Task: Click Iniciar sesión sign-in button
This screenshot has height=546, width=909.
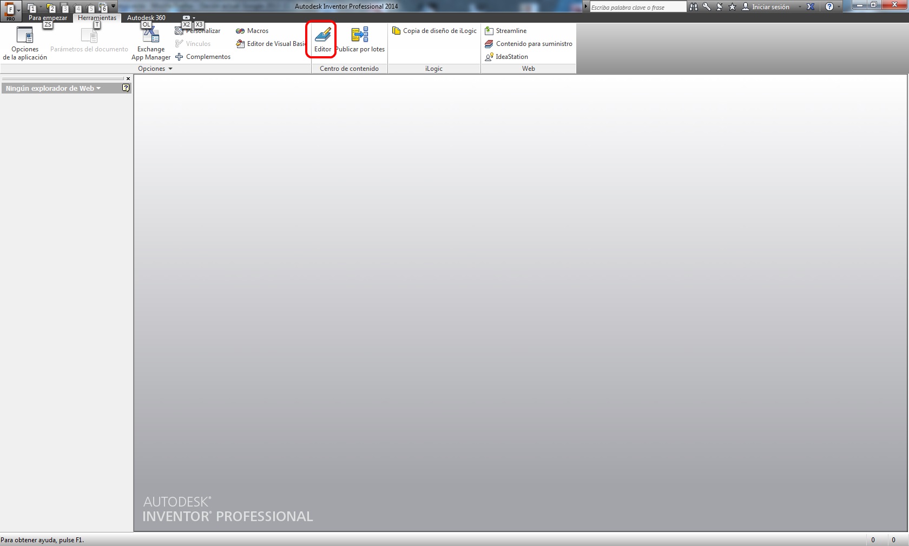Action: pos(766,7)
